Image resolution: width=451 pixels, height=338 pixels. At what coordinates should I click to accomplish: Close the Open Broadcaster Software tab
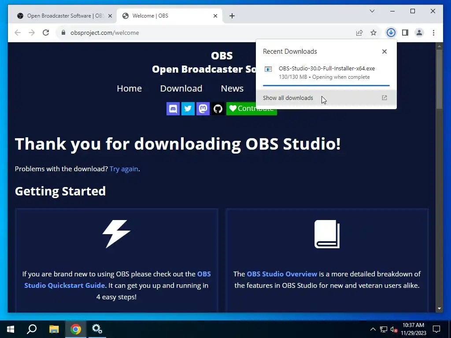point(110,16)
